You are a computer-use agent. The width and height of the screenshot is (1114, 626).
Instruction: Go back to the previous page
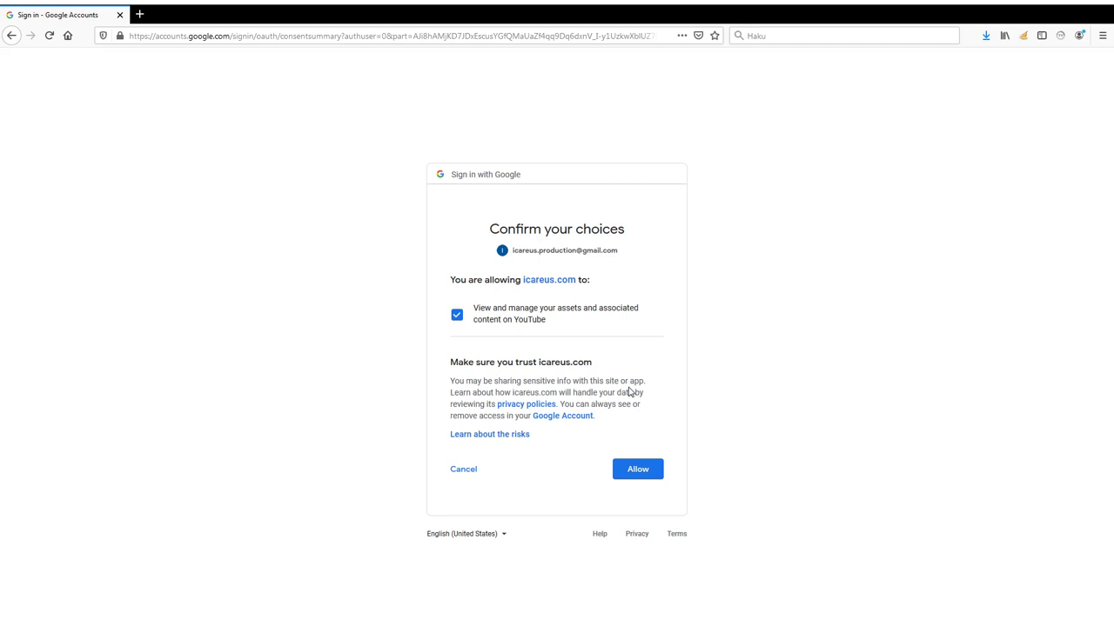pyautogui.click(x=11, y=36)
